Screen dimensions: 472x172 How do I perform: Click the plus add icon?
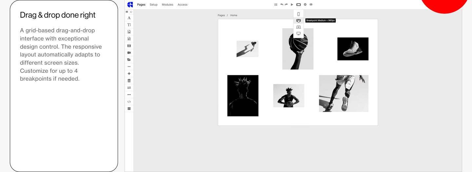click(x=129, y=74)
